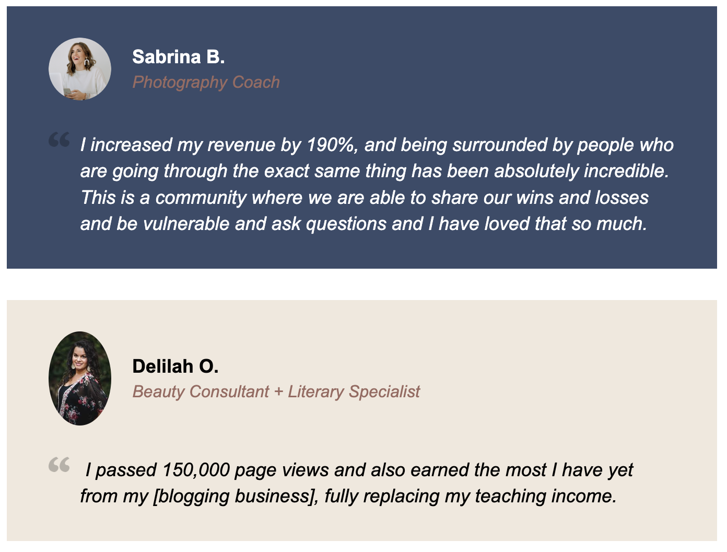Click the word "vulnerable" in Sabrina's testimonial
This screenshot has height=552, width=727.
186,224
